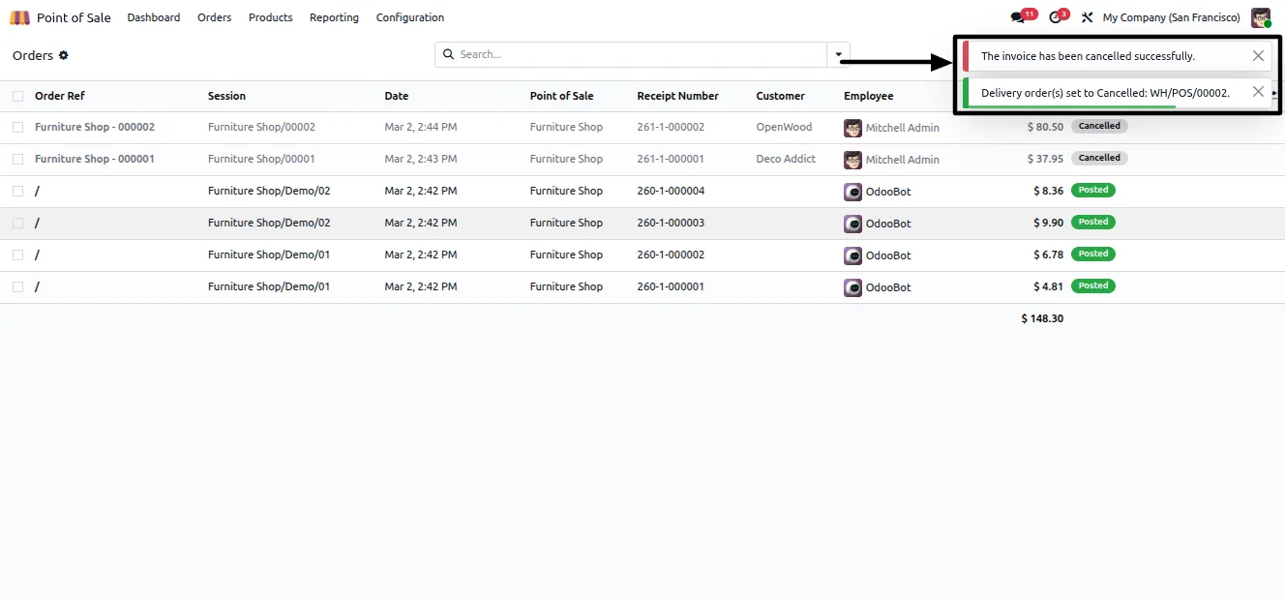This screenshot has width=1285, height=600.
Task: Sort by Employee column header
Action: coord(868,96)
